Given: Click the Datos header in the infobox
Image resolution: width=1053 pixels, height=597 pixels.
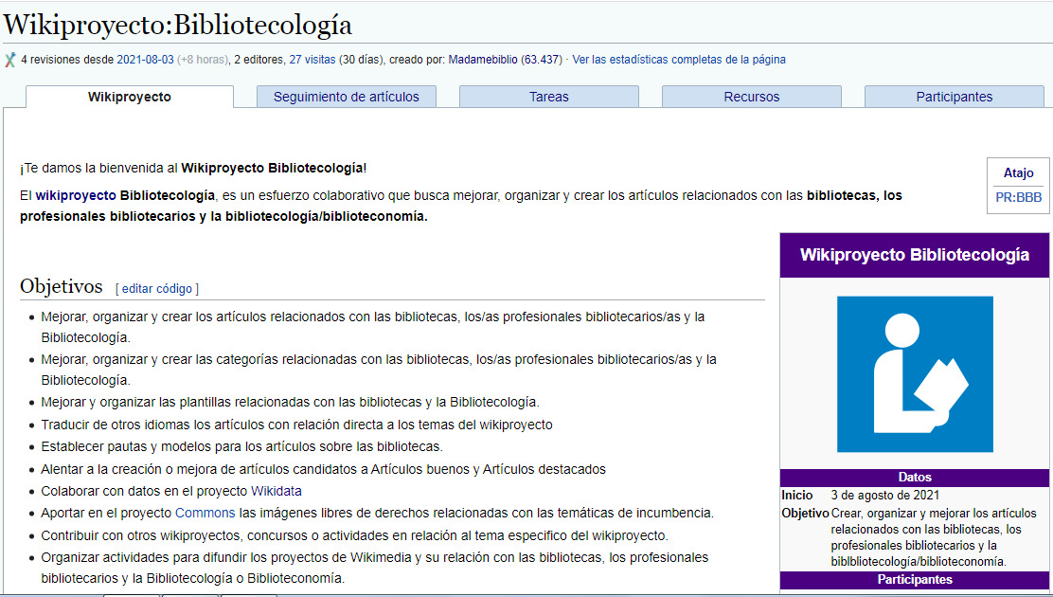Looking at the screenshot, I should pyautogui.click(x=915, y=478).
